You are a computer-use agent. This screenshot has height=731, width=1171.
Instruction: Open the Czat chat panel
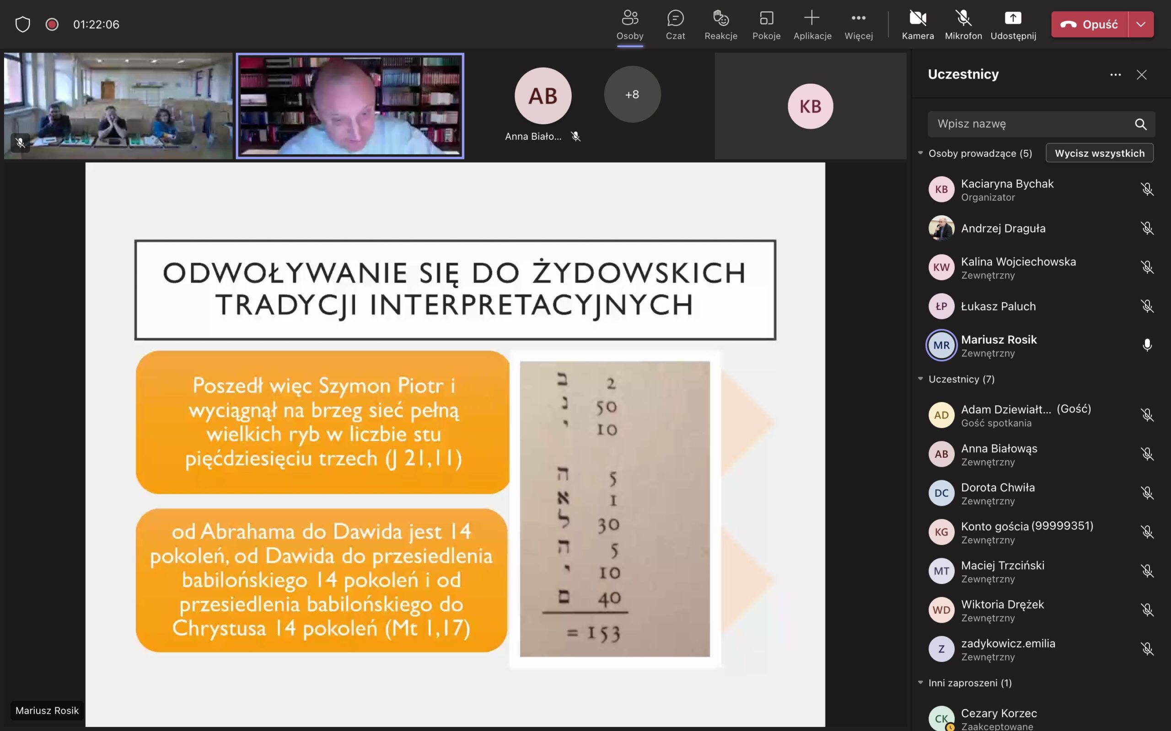point(675,24)
